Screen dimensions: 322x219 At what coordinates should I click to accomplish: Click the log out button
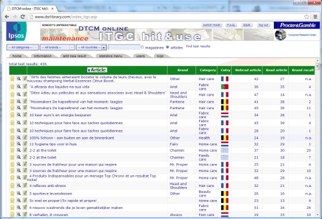pyautogui.click(x=263, y=25)
